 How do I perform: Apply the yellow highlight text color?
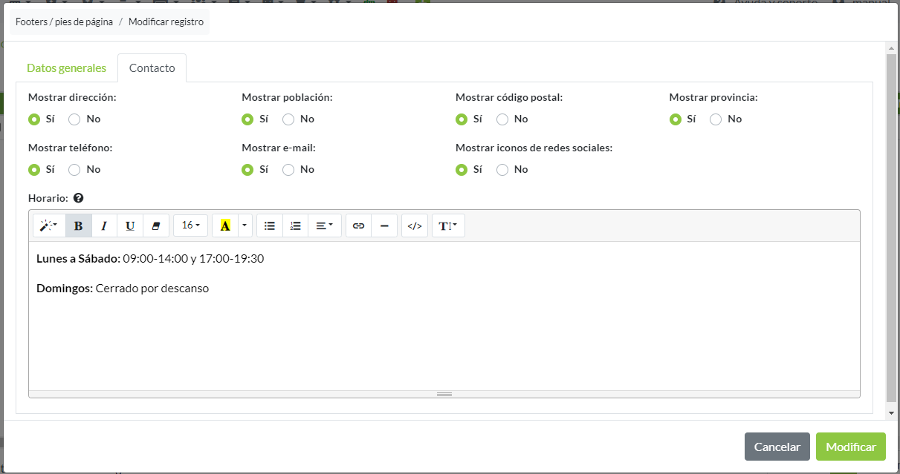(x=225, y=226)
